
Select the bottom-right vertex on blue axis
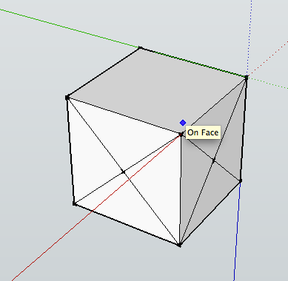241,181
